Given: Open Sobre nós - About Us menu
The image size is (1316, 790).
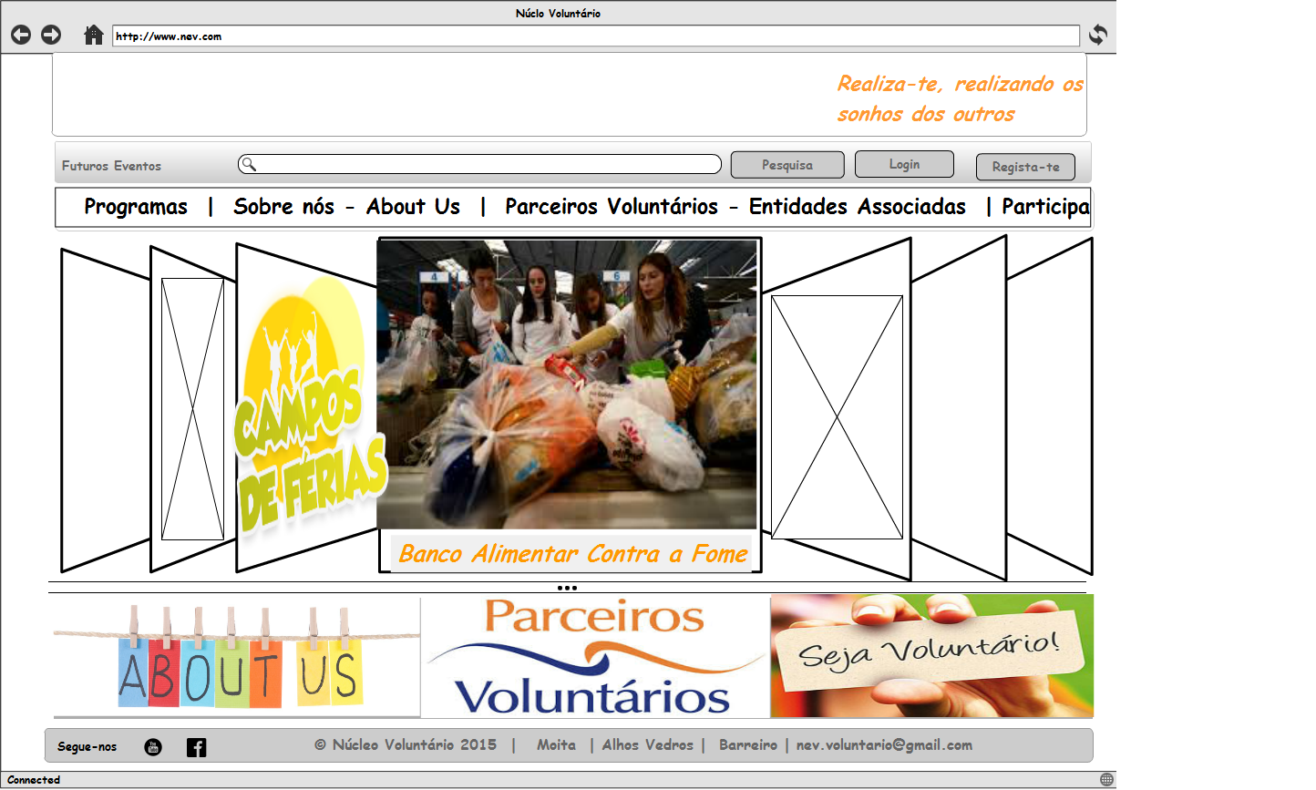Looking at the screenshot, I should point(346,207).
